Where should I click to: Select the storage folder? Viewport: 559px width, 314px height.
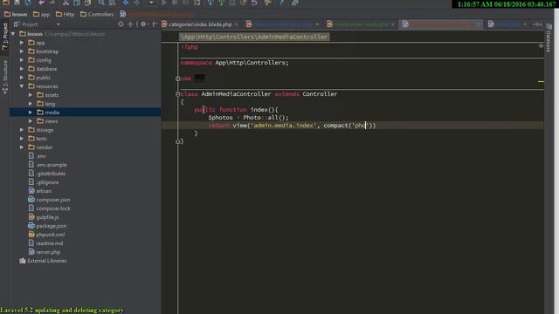(45, 130)
